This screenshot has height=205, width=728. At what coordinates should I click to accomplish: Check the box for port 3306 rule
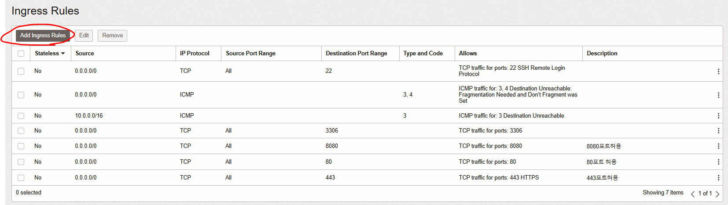click(21, 131)
